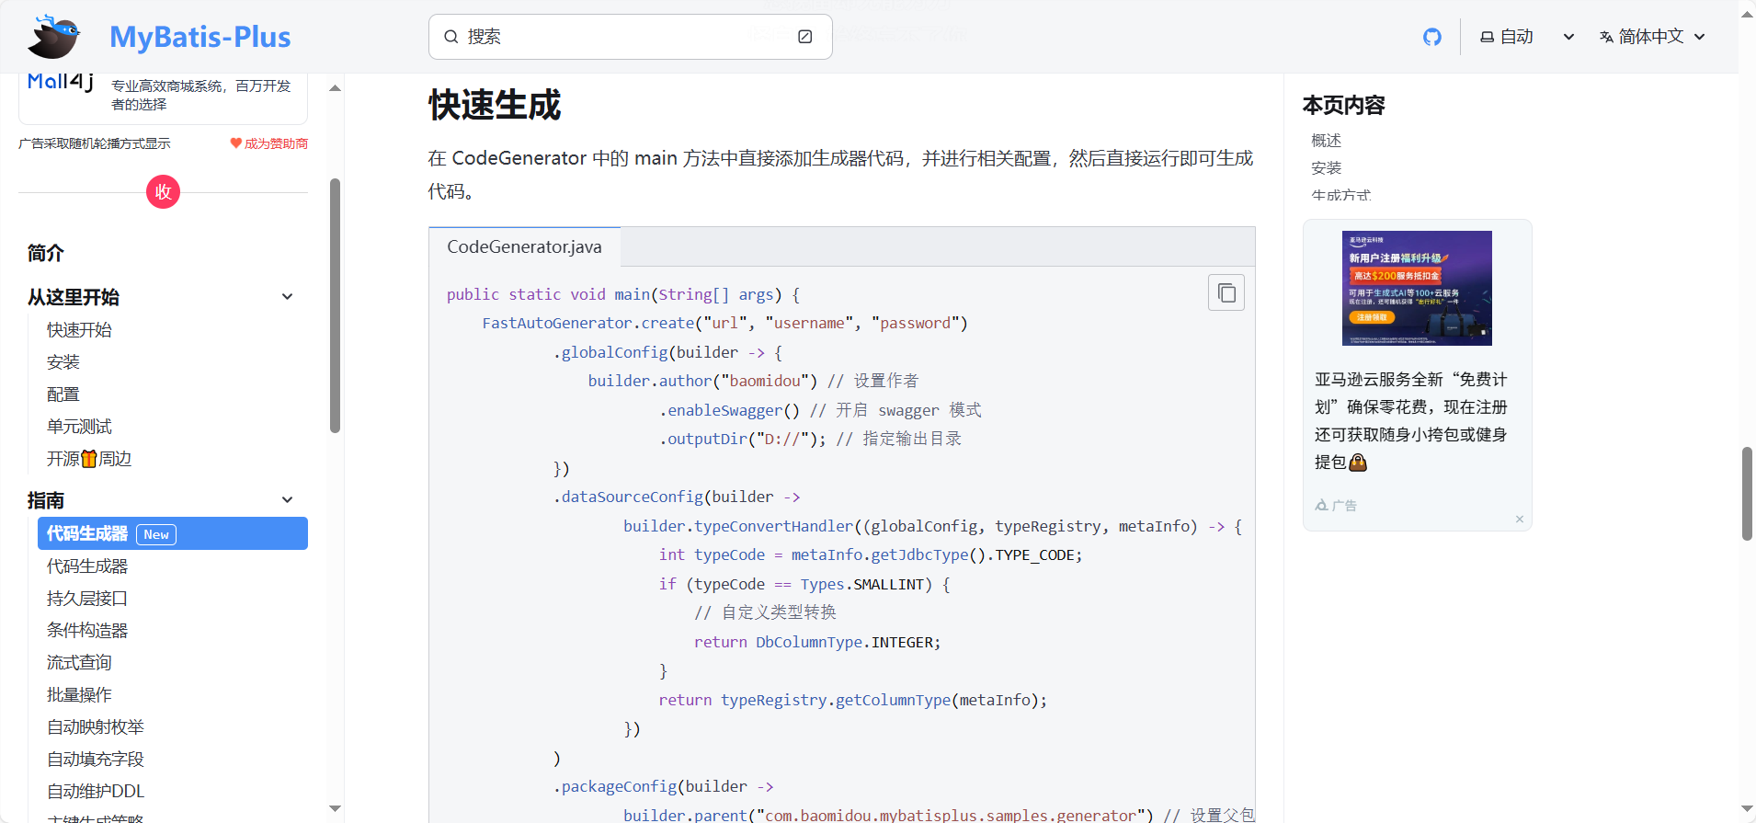Screen dimensions: 1756x823
Task: Open the 开源周边 sidebar page
Action: 89,459
